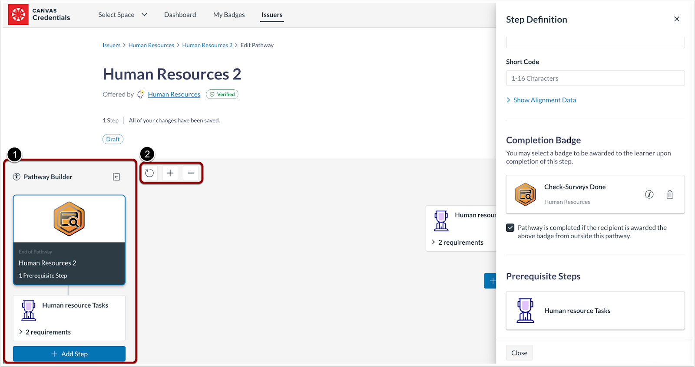Zoom out with the minus button
The width and height of the screenshot is (695, 367).
coord(191,173)
